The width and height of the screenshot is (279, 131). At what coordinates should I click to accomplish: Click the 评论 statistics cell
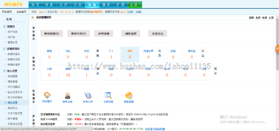[x=68, y=54]
